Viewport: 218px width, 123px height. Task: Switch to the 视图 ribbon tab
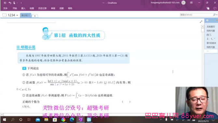click(61, 8)
